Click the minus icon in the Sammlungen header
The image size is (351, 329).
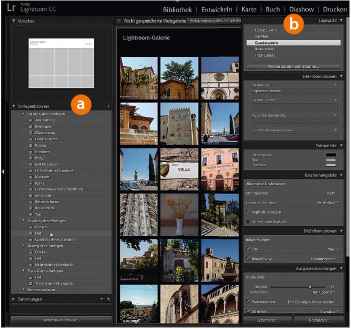click(x=101, y=299)
